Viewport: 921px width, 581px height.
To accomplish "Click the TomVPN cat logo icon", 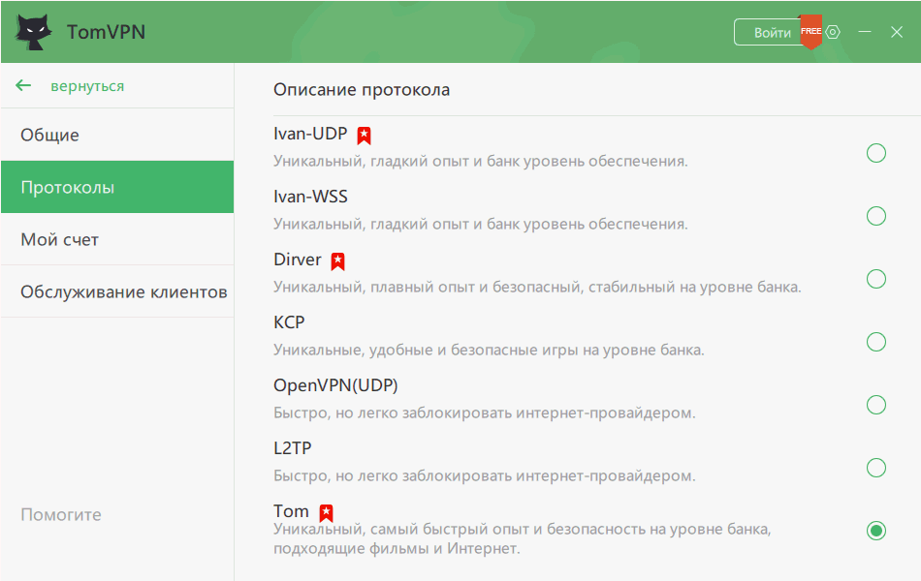I will (x=34, y=32).
